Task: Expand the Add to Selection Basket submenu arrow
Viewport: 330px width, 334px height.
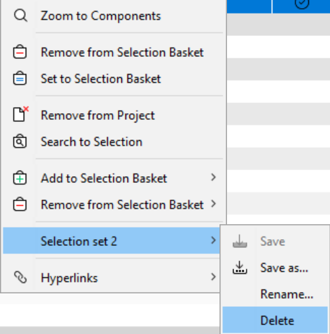Action: pos(213,178)
